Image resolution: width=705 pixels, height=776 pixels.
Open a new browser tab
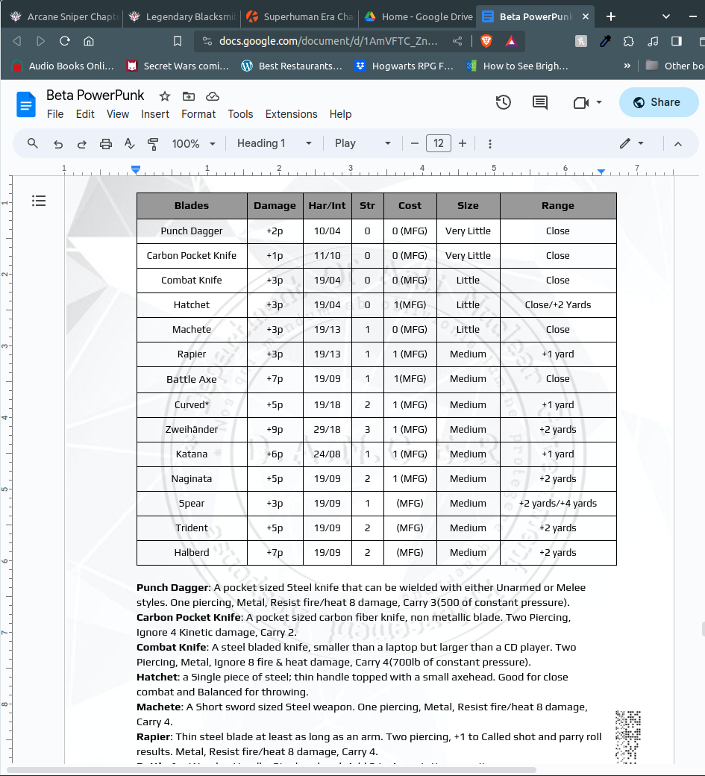pos(611,17)
